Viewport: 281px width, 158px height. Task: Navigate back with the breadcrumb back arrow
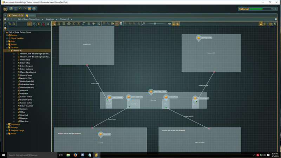coord(8,19)
